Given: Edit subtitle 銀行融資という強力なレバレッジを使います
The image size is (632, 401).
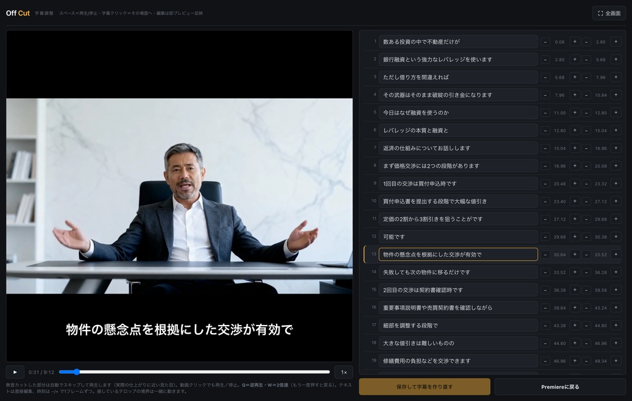Looking at the screenshot, I should tap(459, 59).
